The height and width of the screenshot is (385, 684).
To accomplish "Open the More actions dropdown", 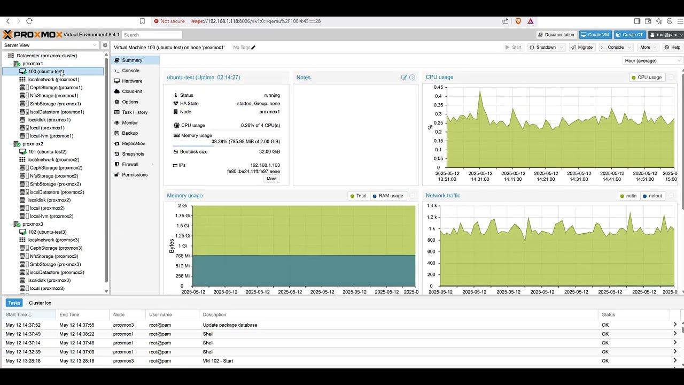I will [x=649, y=48].
